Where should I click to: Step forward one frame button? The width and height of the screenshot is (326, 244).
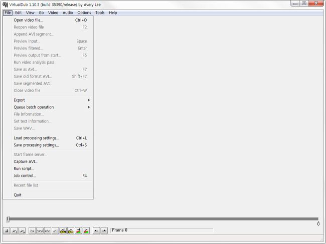(48, 230)
